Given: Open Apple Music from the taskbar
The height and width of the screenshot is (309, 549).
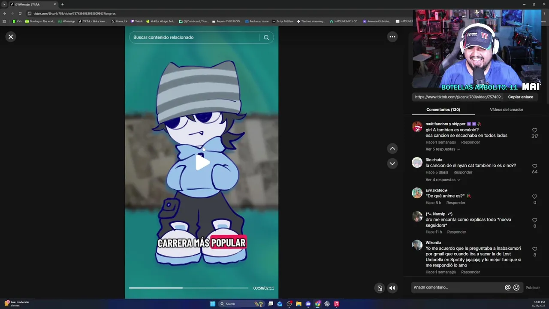Looking at the screenshot, I should (336, 304).
